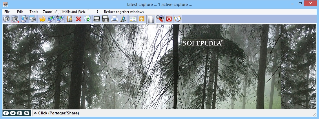Open the Zoom +/- menu
The width and height of the screenshot is (319, 119).
[x=50, y=12]
